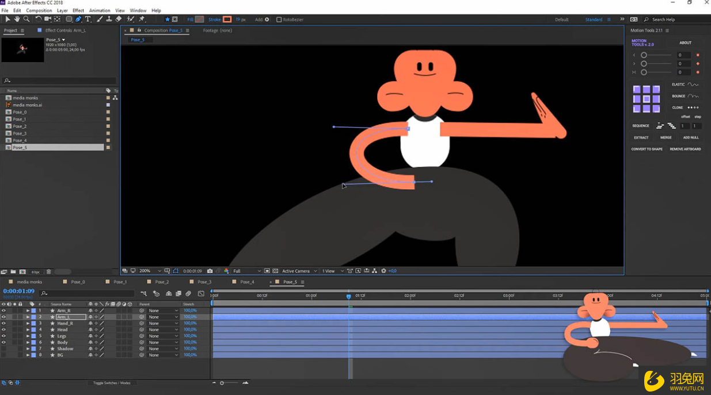Click the snapshot camera icon in viewer
The image size is (711, 395).
(210, 271)
